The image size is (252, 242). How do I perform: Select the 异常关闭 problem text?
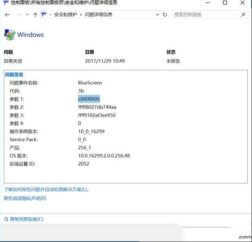[x=13, y=61]
